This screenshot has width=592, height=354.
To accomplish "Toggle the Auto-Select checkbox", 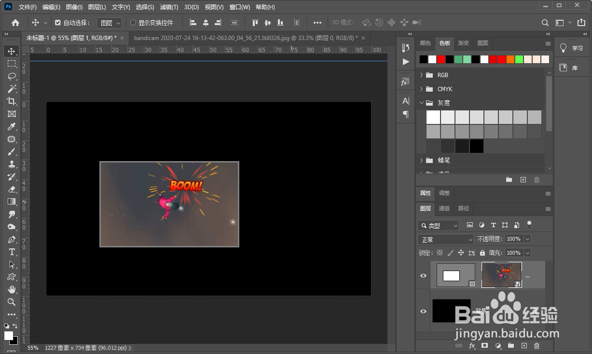I will [x=58, y=23].
